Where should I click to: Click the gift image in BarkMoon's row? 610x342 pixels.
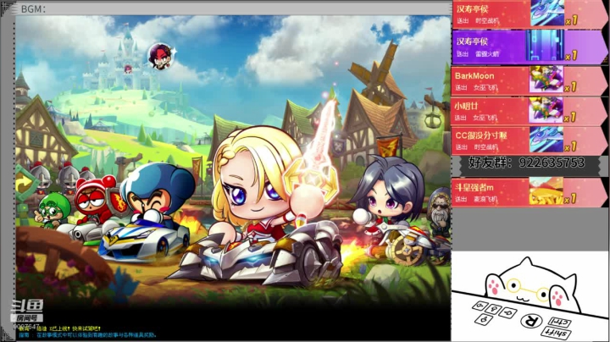click(x=546, y=79)
